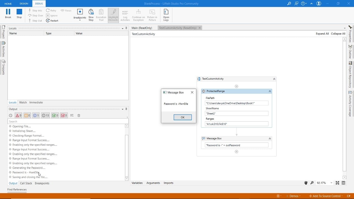Click the Break debug button
This screenshot has height=199, width=354.
click(8, 14)
